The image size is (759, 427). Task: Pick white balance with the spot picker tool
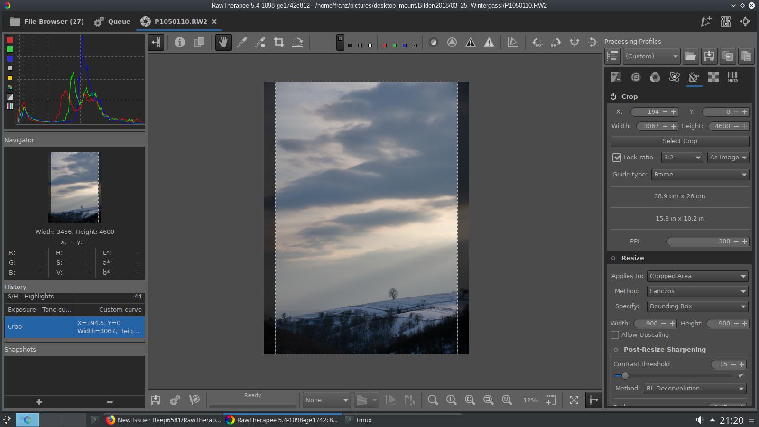pyautogui.click(x=242, y=42)
